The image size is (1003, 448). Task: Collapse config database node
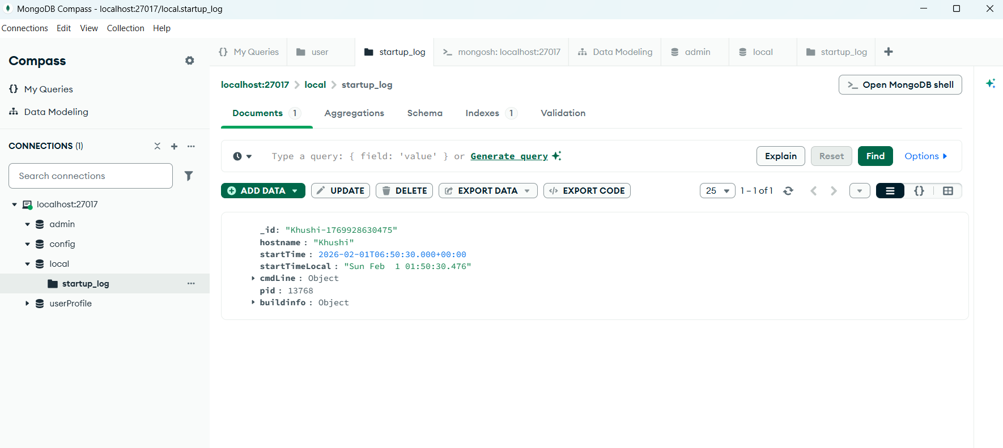coord(27,244)
